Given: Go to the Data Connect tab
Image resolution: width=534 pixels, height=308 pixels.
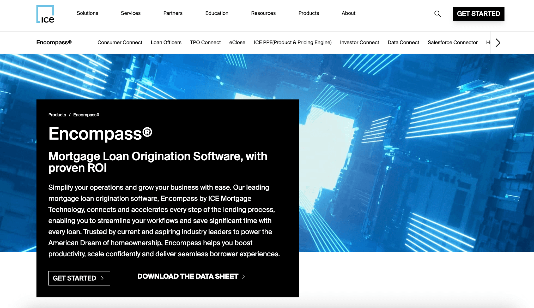Looking at the screenshot, I should tap(403, 42).
